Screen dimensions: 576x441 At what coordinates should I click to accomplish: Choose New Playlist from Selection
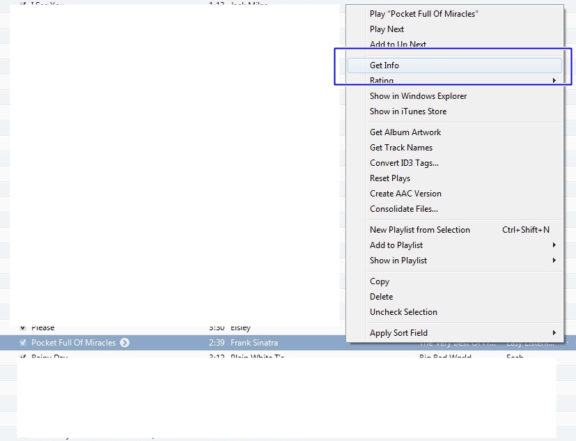[x=455, y=230]
